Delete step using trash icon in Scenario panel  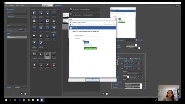pyautogui.click(x=25, y=94)
